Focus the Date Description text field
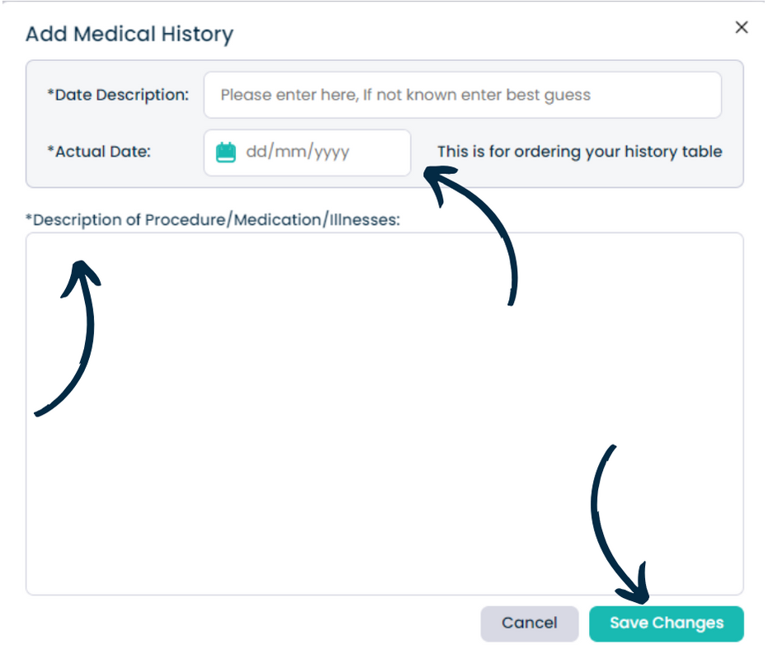 click(x=462, y=95)
